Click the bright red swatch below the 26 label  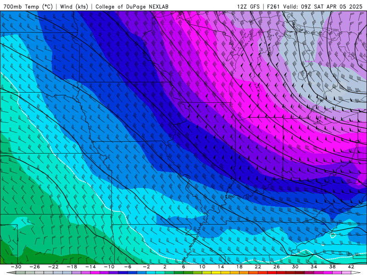click(x=272, y=272)
